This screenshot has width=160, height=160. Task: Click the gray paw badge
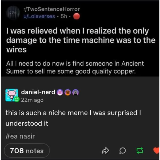(x=75, y=92)
